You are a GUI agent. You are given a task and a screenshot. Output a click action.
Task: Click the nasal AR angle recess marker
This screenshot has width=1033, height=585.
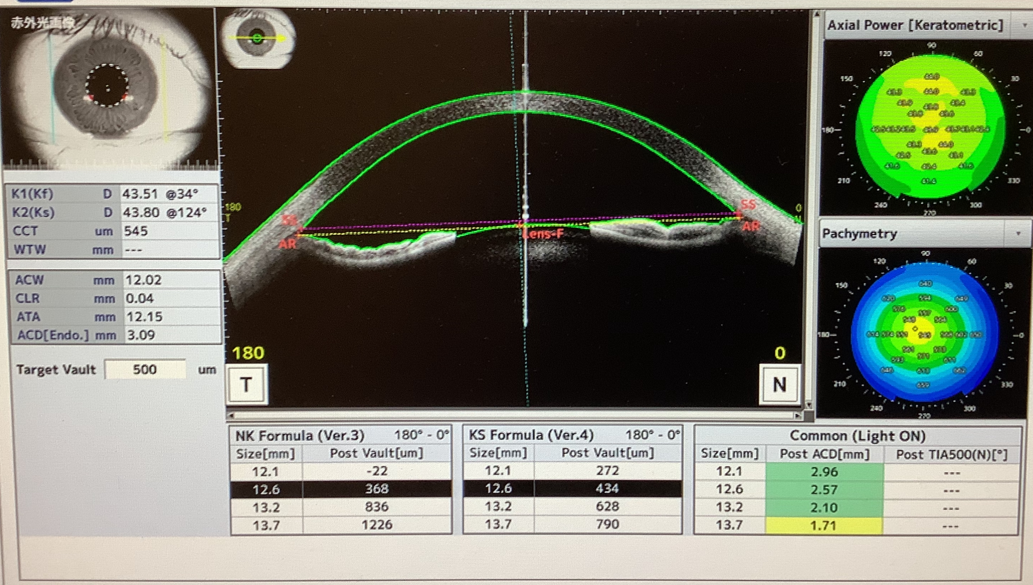751,227
